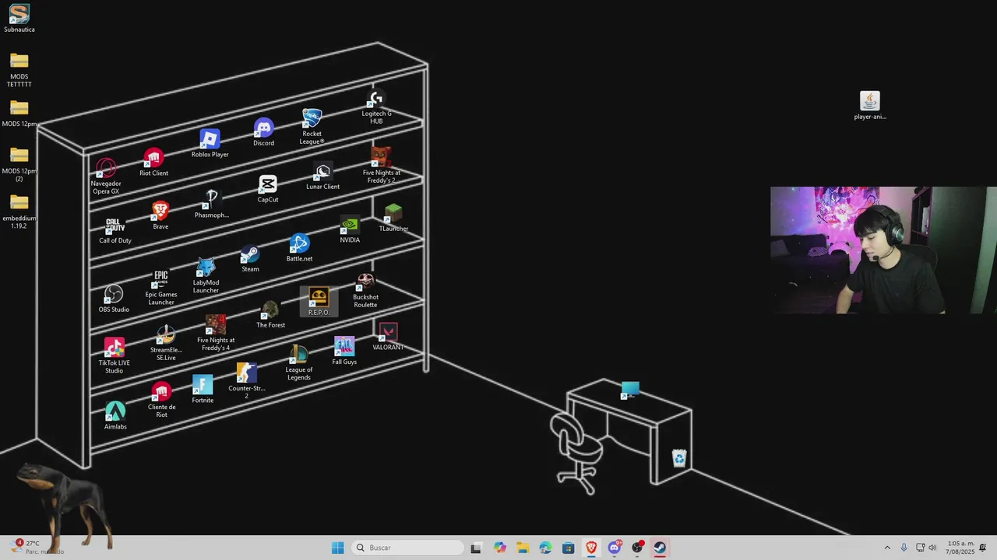Viewport: 997px width, 560px height.
Task: Open Five Nights at Freddy's 4
Action: click(216, 333)
